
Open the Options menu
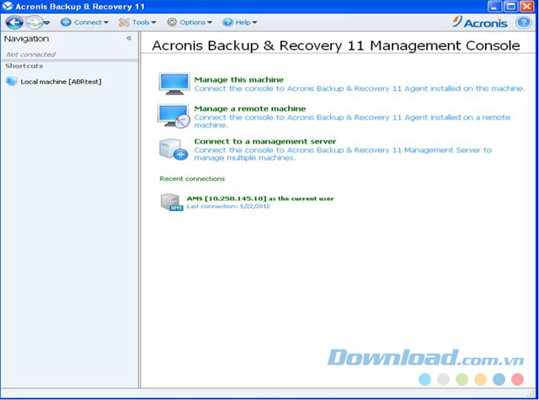[x=189, y=23]
